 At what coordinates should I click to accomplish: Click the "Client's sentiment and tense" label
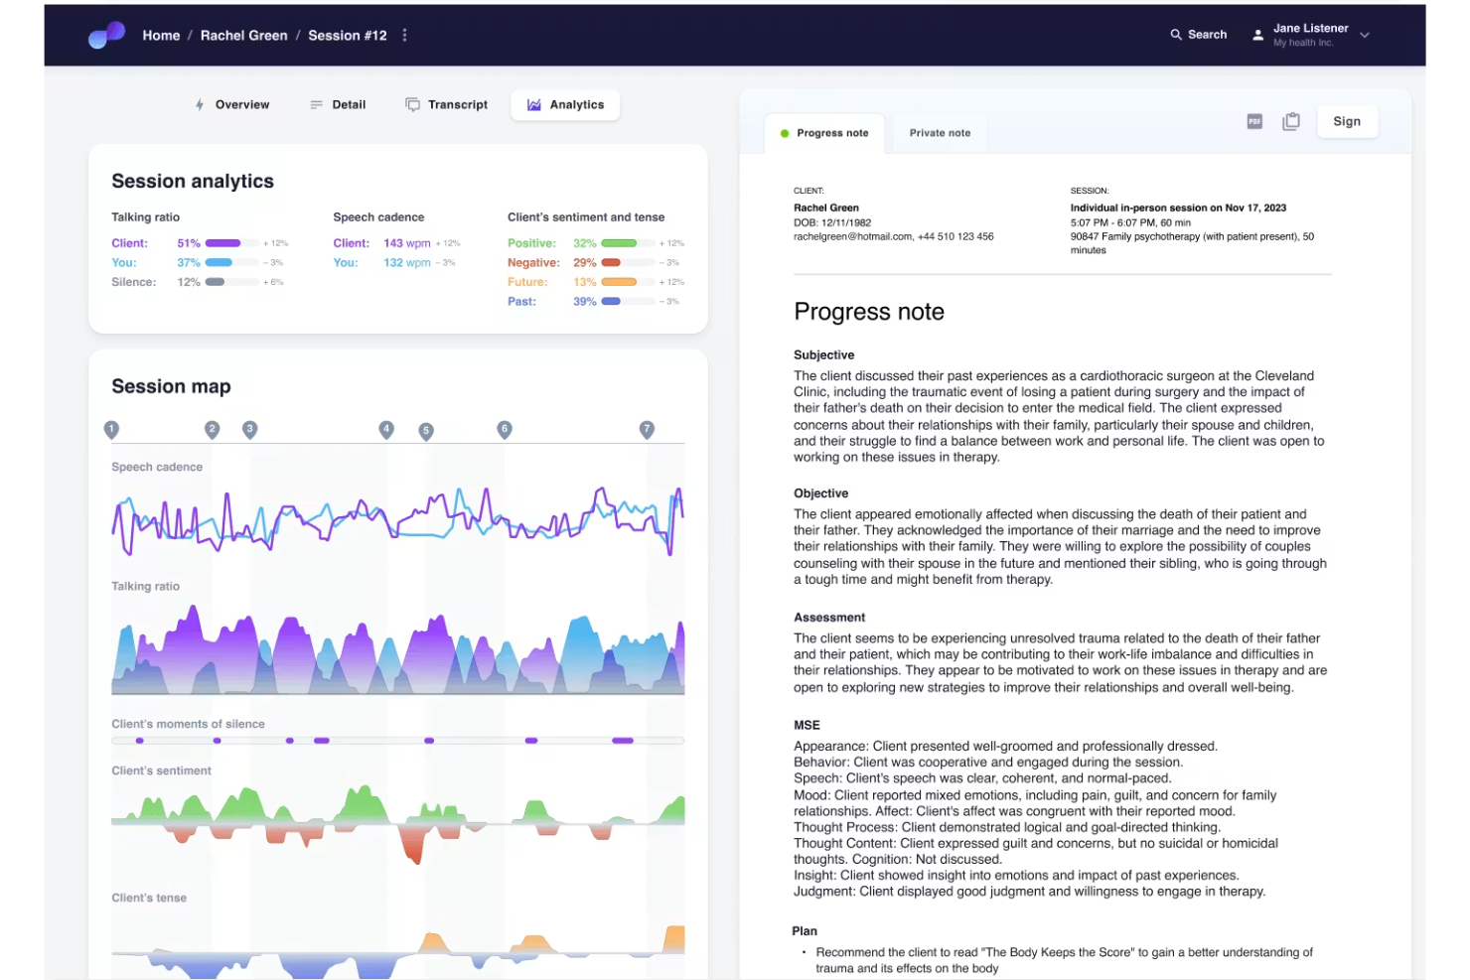click(586, 217)
